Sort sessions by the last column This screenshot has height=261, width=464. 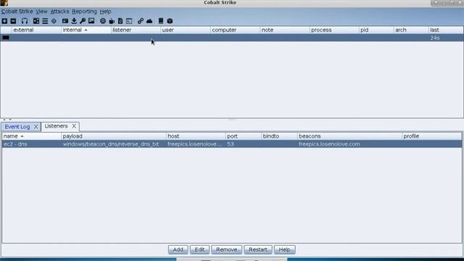click(446, 30)
